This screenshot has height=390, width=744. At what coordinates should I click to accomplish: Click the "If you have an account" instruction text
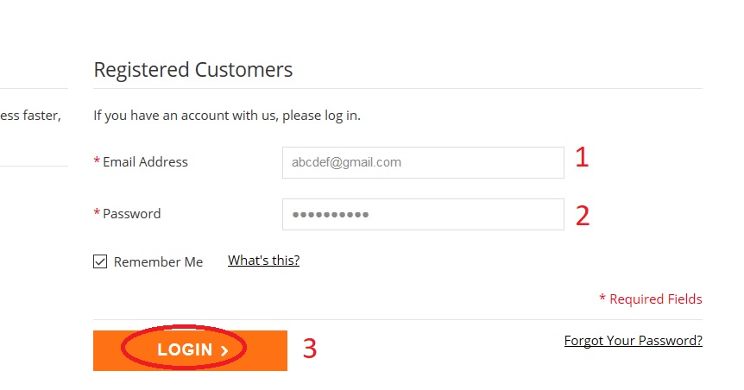click(227, 115)
